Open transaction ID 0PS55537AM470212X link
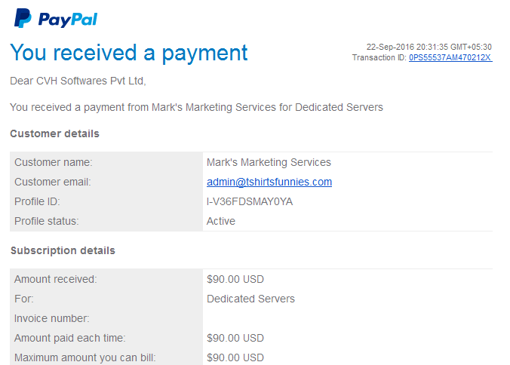Image resolution: width=510 pixels, height=365 pixels. 450,57
